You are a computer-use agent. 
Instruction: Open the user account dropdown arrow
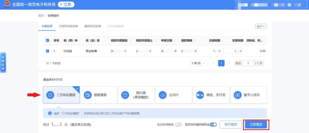tap(304, 5)
